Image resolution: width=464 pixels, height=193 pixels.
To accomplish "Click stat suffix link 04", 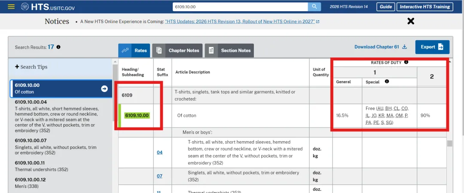I will pyautogui.click(x=159, y=152).
